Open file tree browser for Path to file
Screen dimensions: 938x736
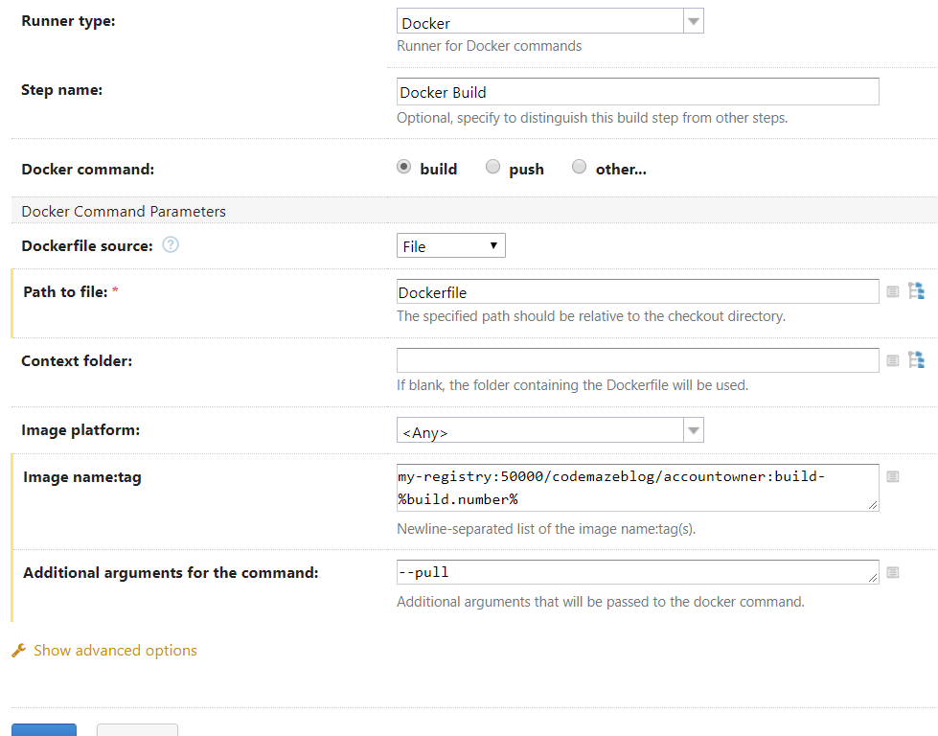[916, 290]
